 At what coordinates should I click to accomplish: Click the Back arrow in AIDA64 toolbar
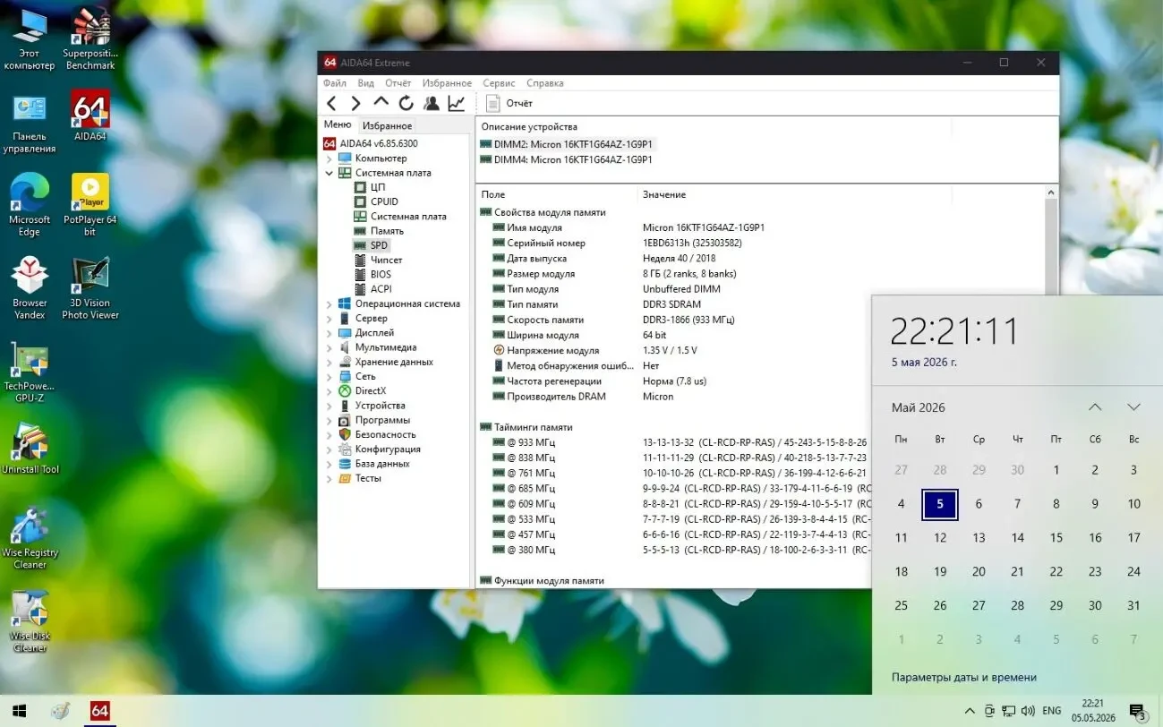tap(331, 104)
